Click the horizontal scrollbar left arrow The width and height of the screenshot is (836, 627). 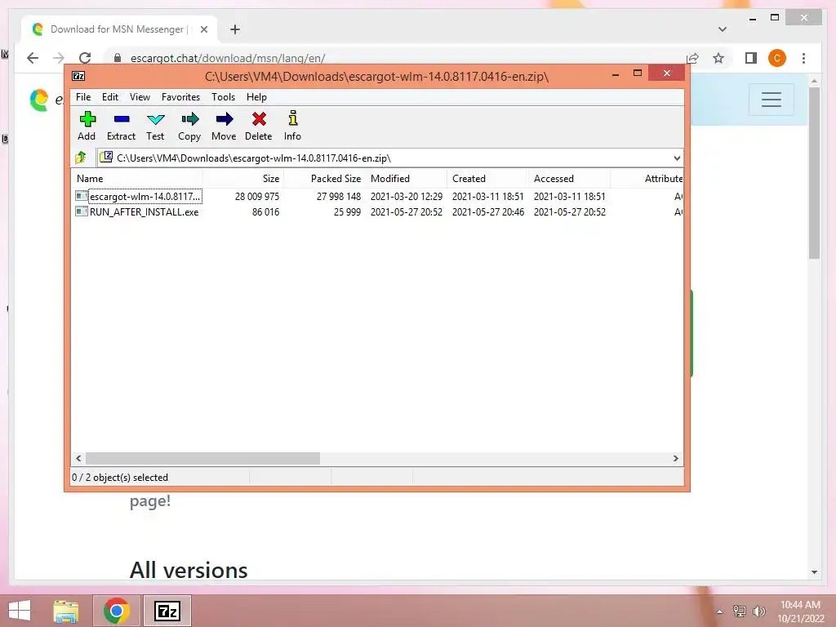[x=78, y=459]
